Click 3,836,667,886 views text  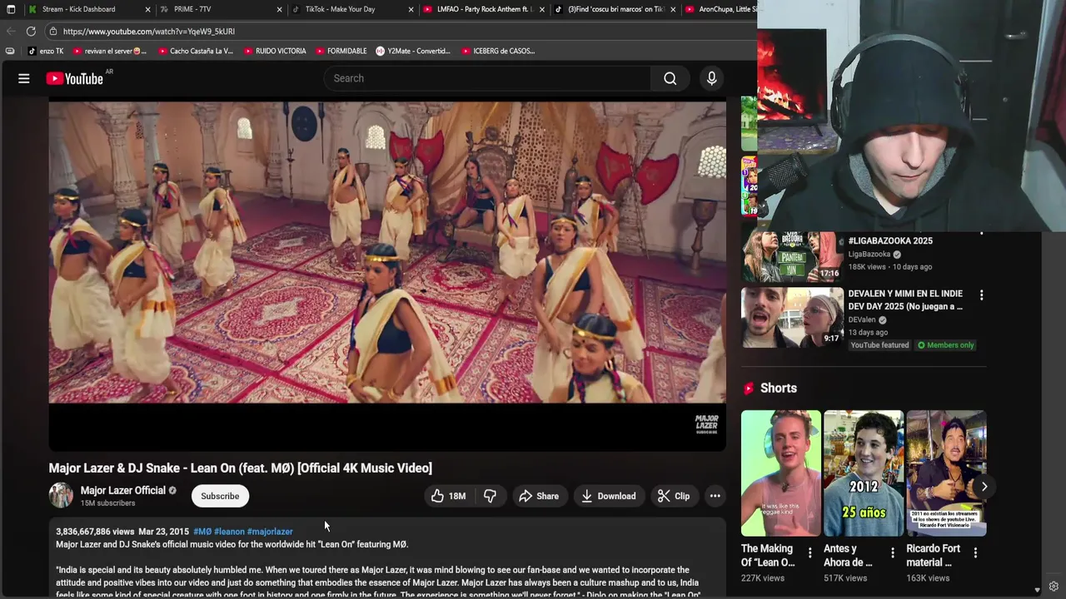[95, 532]
